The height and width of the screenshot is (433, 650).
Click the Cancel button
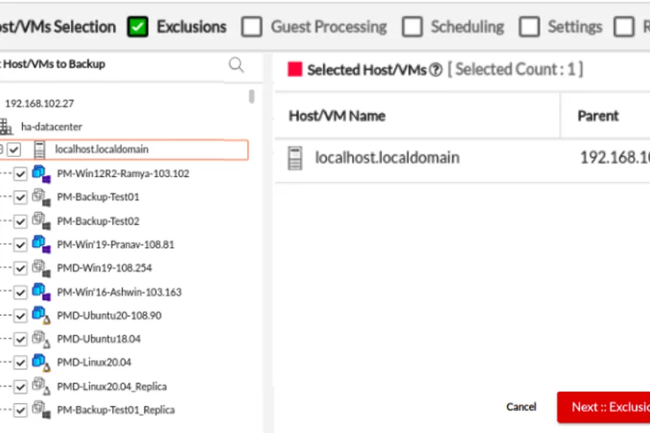(x=521, y=407)
